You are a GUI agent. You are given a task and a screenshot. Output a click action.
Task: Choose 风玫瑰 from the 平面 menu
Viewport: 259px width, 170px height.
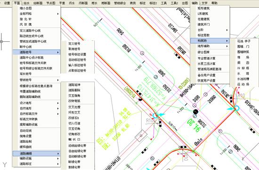tap(25, 24)
